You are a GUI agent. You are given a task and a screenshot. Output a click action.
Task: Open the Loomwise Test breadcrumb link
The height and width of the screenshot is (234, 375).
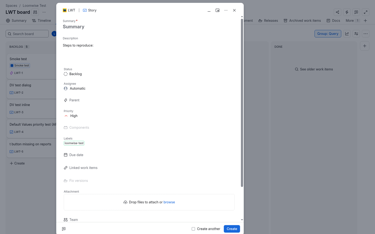[x=34, y=5]
